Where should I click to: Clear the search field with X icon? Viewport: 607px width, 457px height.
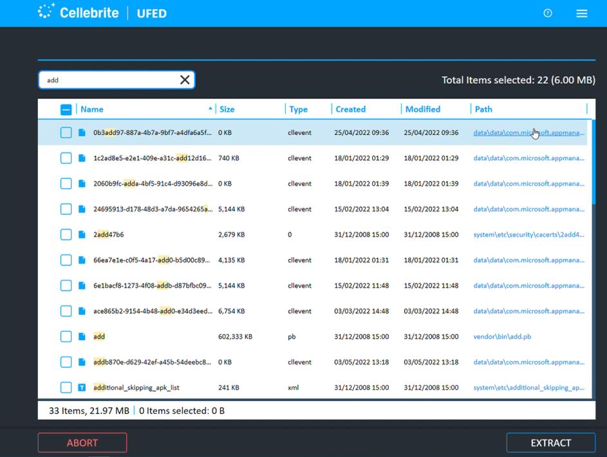click(185, 80)
